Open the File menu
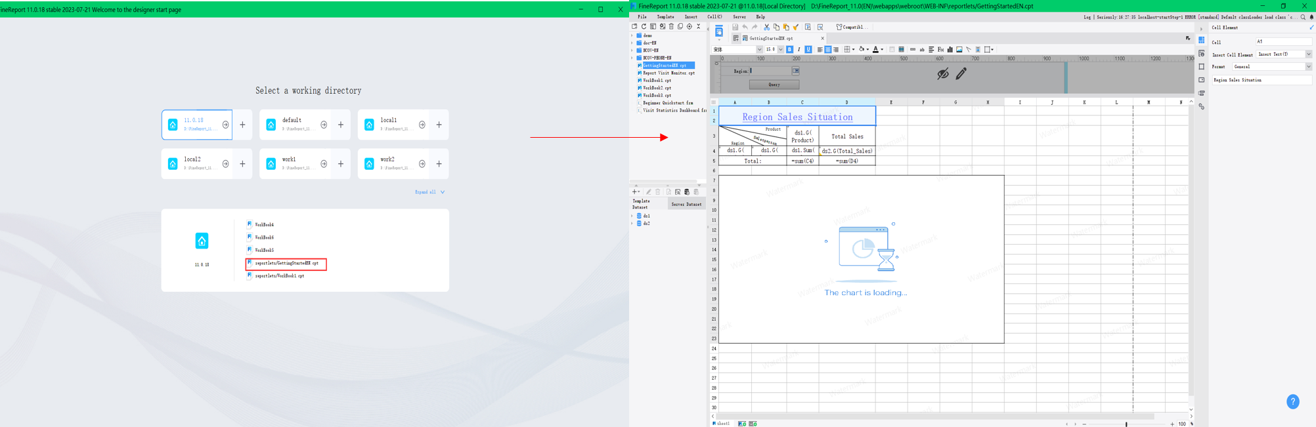 click(x=642, y=17)
